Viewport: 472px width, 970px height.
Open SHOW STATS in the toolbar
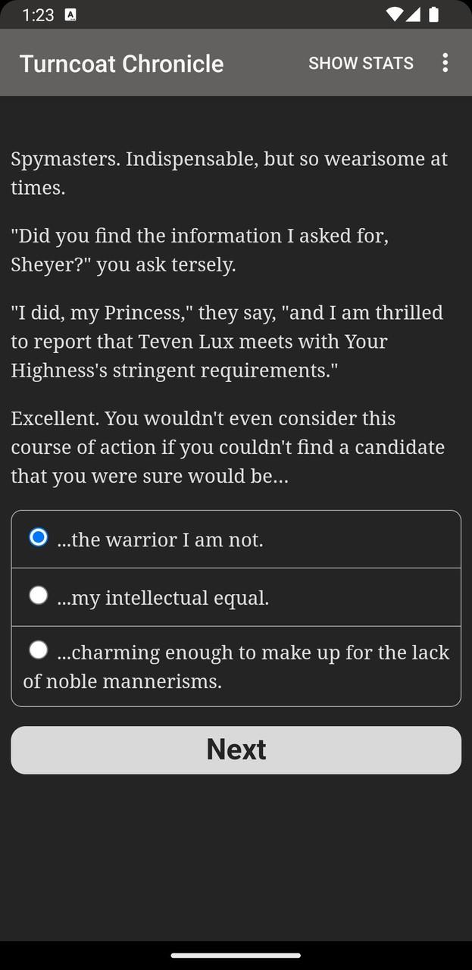pos(361,63)
